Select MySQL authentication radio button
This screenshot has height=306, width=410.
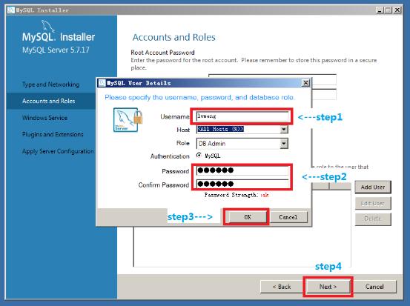199,155
